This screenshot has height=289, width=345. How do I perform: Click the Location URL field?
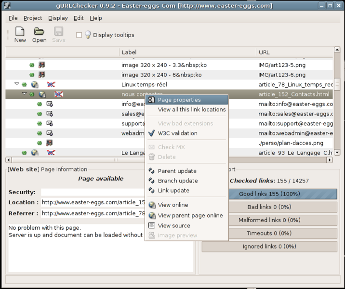pos(93,202)
